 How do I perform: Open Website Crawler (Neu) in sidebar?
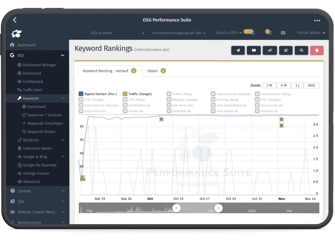tap(36, 212)
